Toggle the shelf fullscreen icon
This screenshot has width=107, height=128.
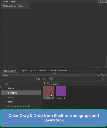tap(105, 79)
